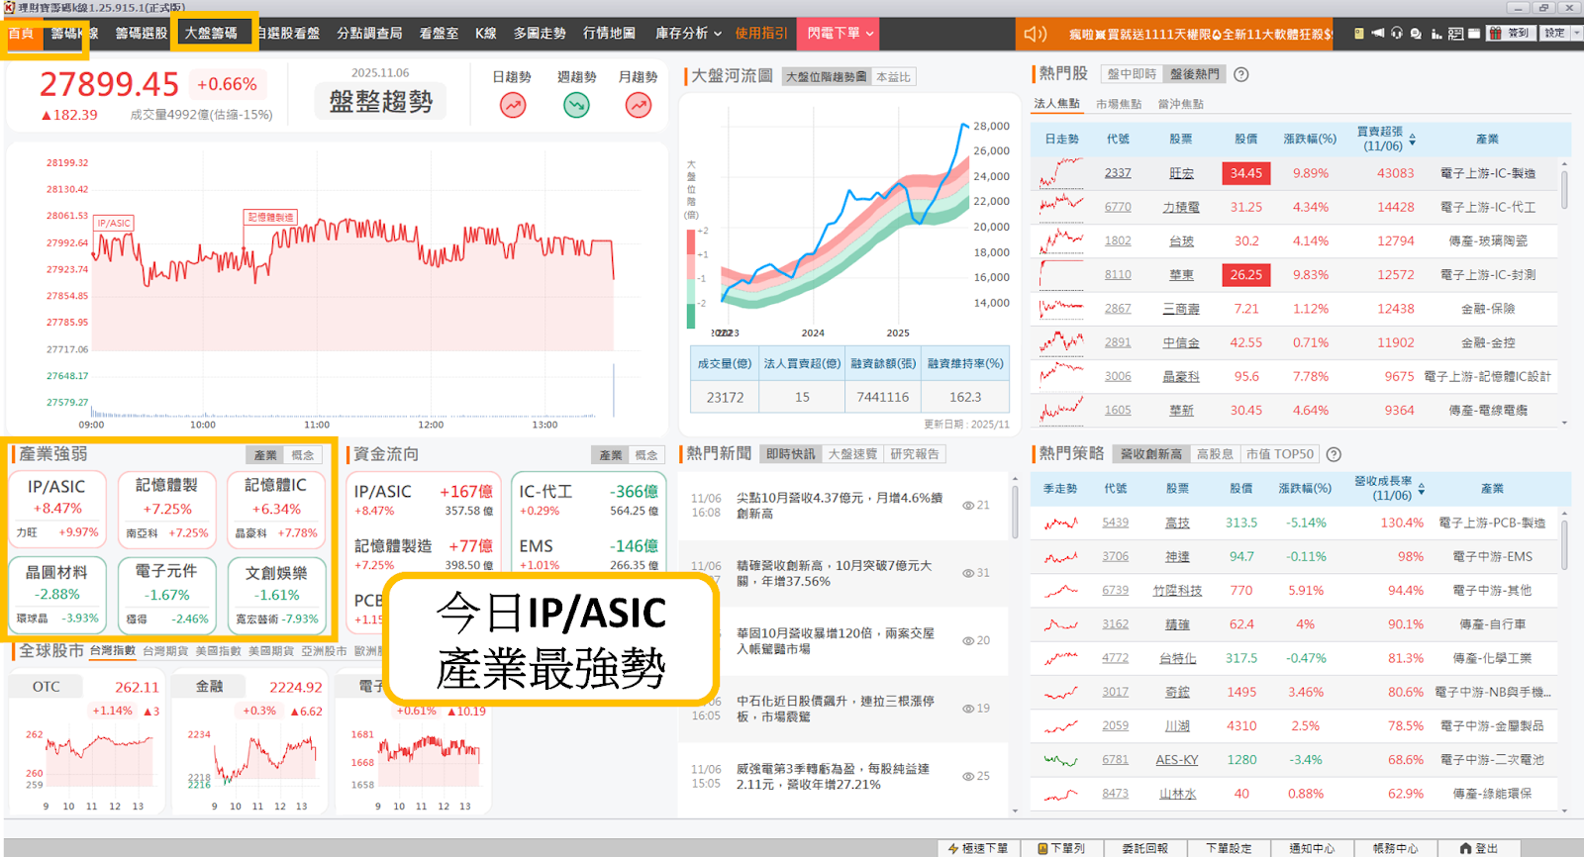Screen dimensions: 1584x857
Task: Click the 熱門股 table scrollbar
Action: tap(1564, 188)
